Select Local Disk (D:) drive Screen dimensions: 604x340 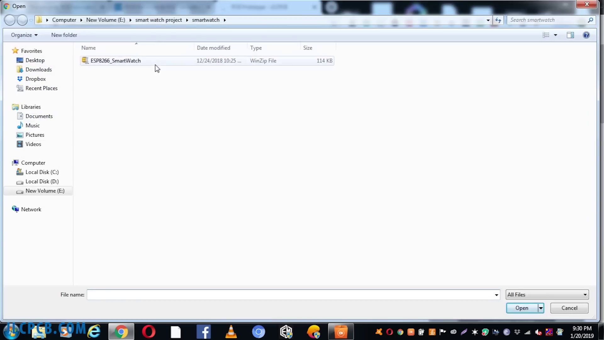coord(42,182)
